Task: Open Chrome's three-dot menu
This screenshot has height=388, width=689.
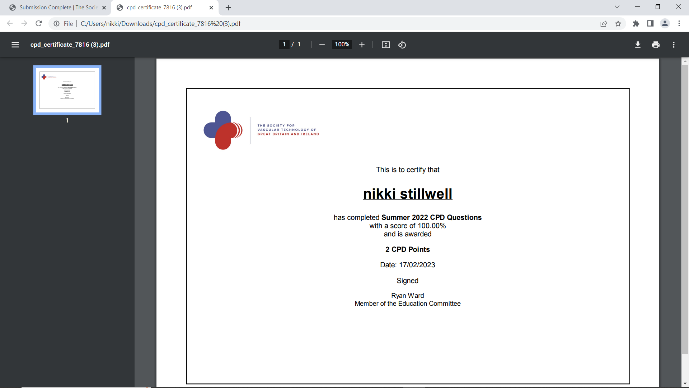Action: coord(679,24)
